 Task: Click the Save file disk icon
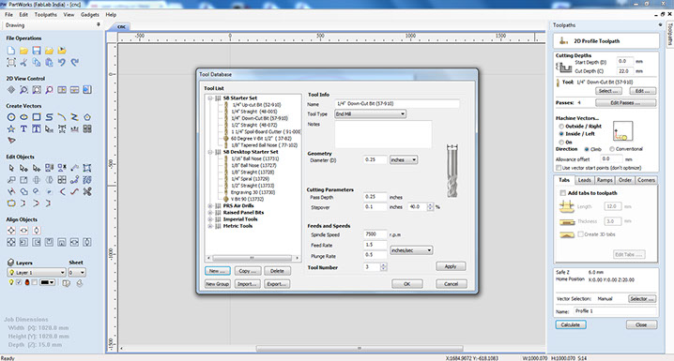click(x=37, y=51)
